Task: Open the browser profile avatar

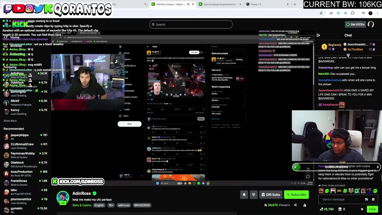Action: point(370,13)
